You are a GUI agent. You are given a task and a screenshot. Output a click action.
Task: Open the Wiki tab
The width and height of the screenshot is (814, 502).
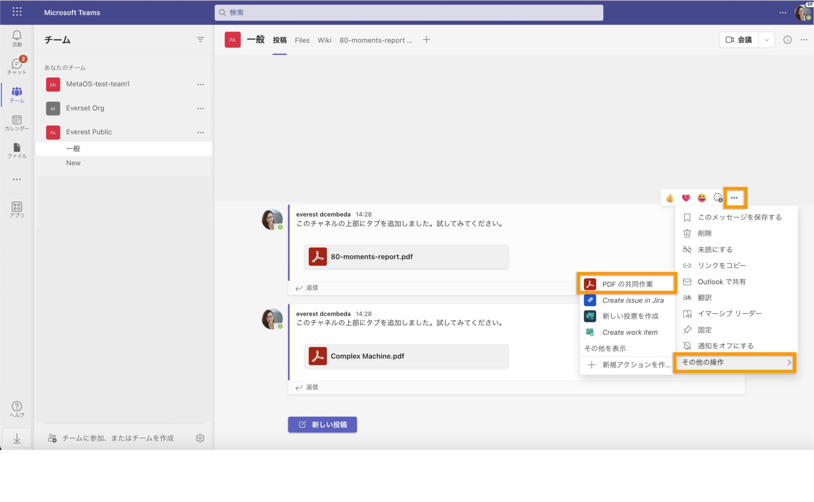coord(324,40)
